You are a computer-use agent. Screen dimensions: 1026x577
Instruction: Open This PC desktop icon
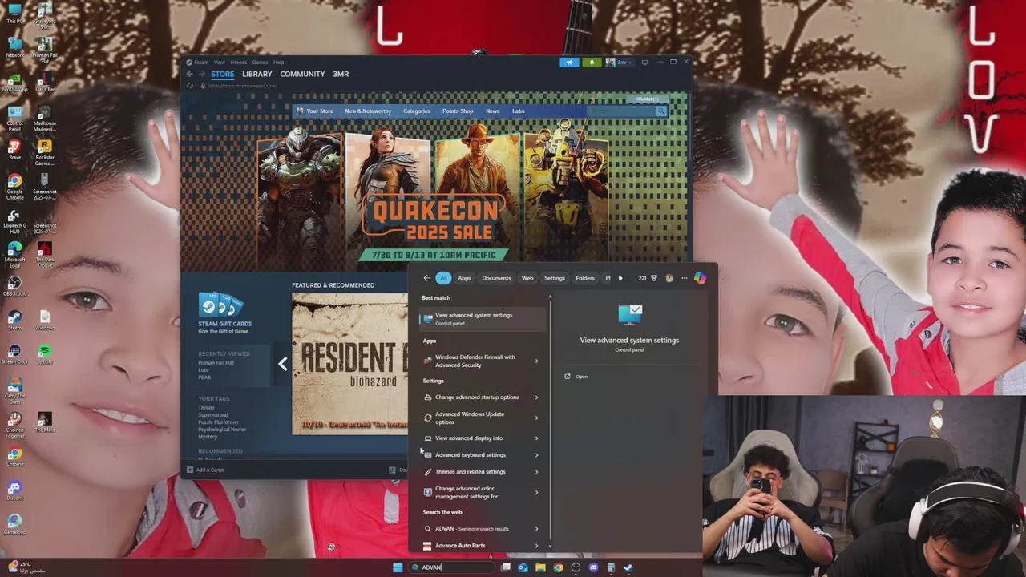pos(14,14)
